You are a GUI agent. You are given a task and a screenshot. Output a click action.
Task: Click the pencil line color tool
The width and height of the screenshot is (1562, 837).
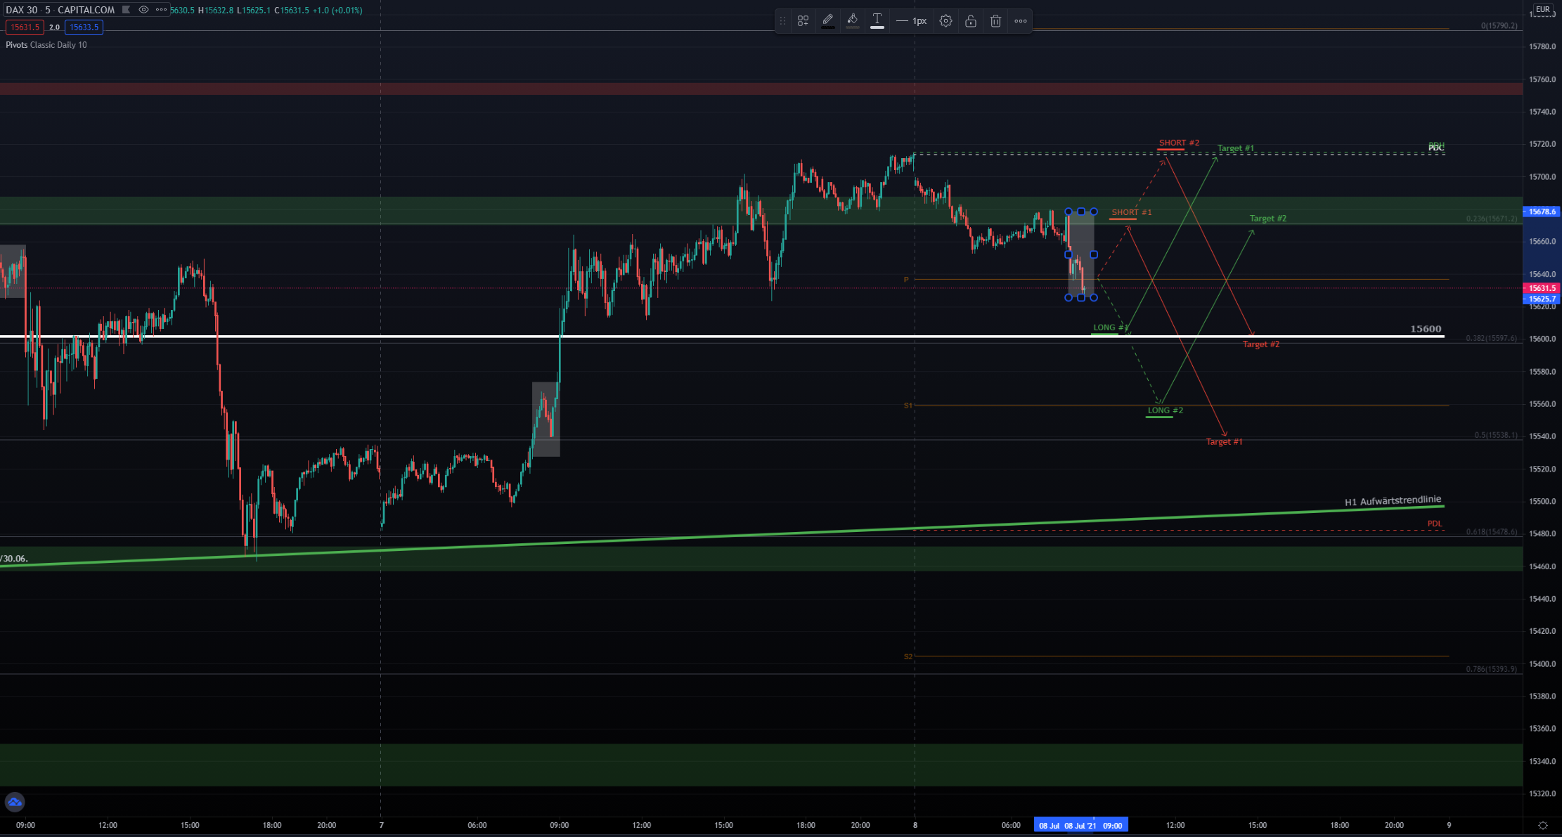(x=827, y=21)
